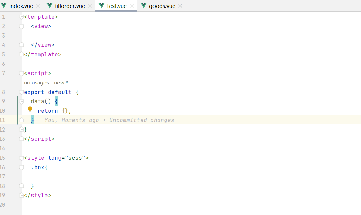
Task: Click the '<view>' opening tag text
Action: tap(41, 26)
